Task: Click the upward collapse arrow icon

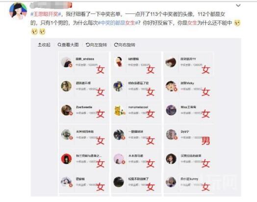Action: 40,45
